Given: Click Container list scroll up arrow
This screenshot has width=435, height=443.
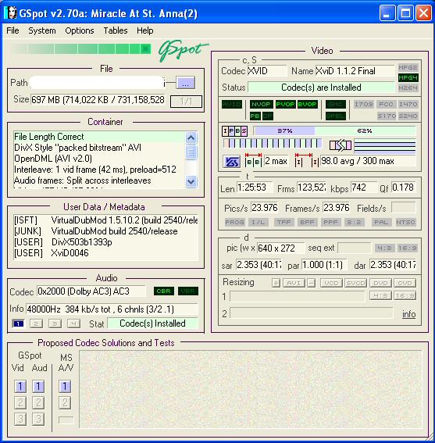Looking at the screenshot, I should pos(191,138).
